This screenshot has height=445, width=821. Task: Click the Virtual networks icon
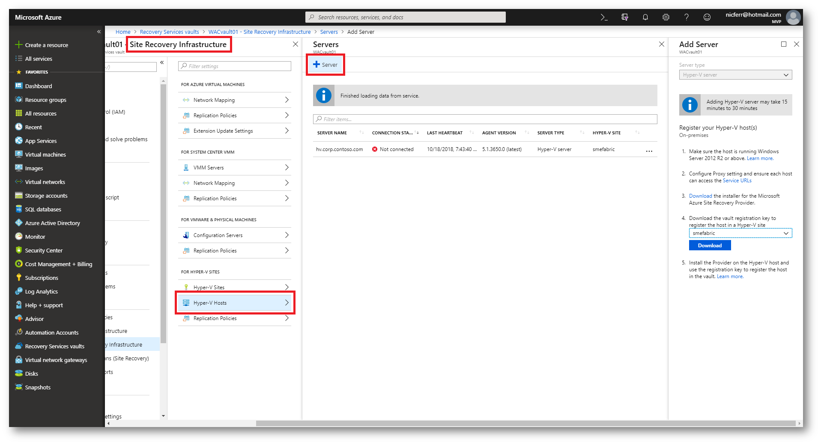[x=19, y=182]
